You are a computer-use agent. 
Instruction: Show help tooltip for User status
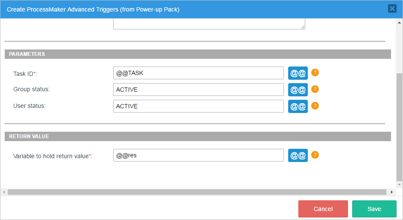(315, 106)
